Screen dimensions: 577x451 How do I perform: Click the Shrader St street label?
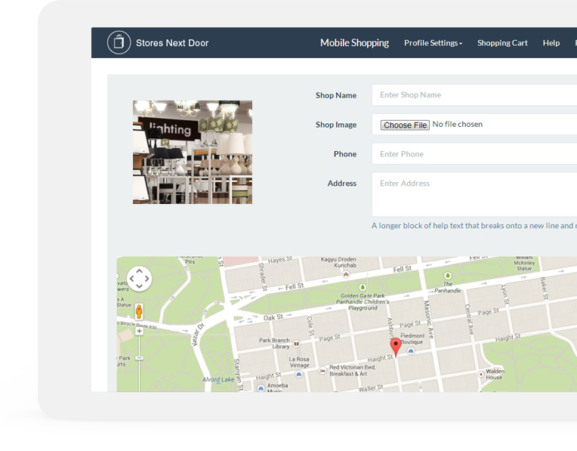point(262,276)
